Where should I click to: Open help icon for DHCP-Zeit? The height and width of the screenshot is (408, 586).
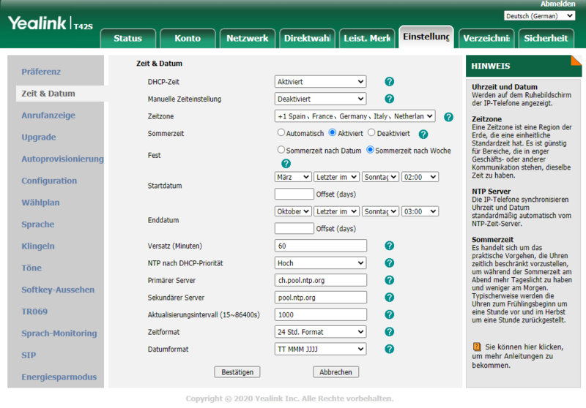(x=389, y=82)
